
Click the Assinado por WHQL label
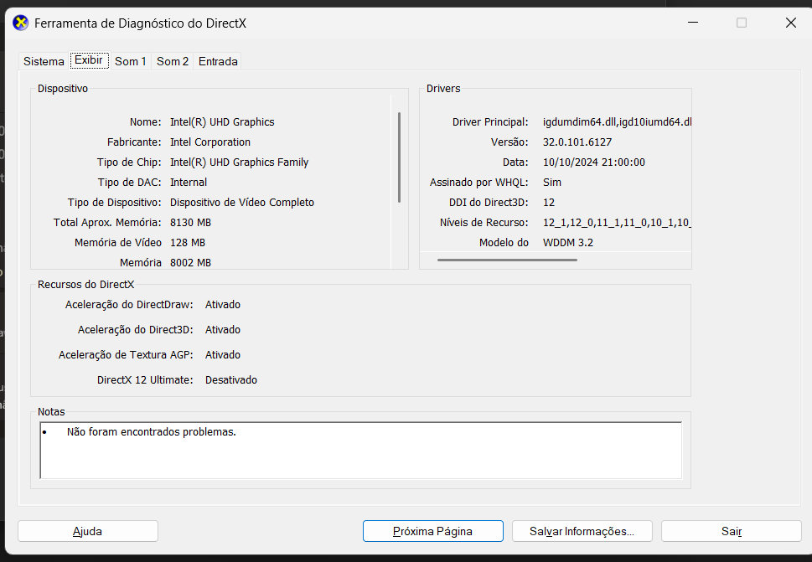point(479,182)
